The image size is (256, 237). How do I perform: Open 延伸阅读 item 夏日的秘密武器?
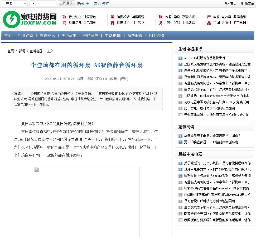point(211,142)
